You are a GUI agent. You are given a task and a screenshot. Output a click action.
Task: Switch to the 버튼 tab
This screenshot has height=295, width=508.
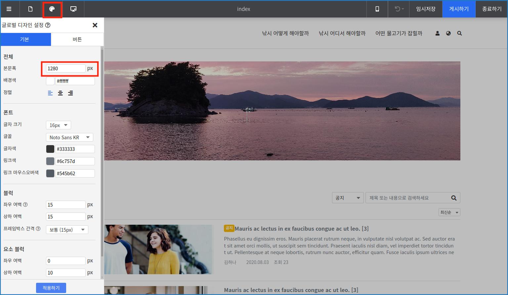(77, 39)
